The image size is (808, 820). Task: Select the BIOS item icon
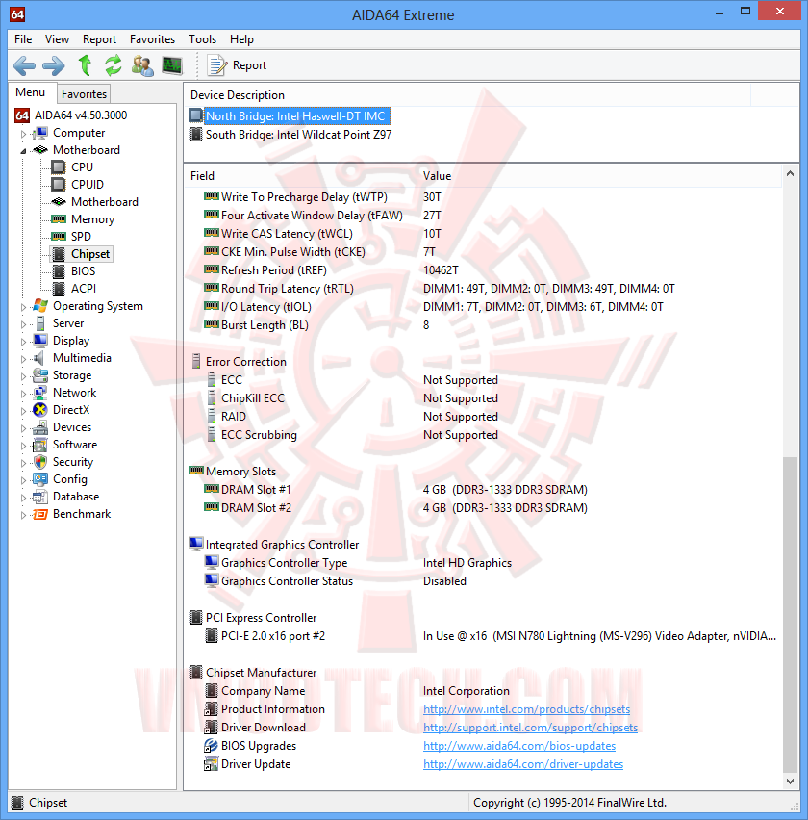[59, 270]
